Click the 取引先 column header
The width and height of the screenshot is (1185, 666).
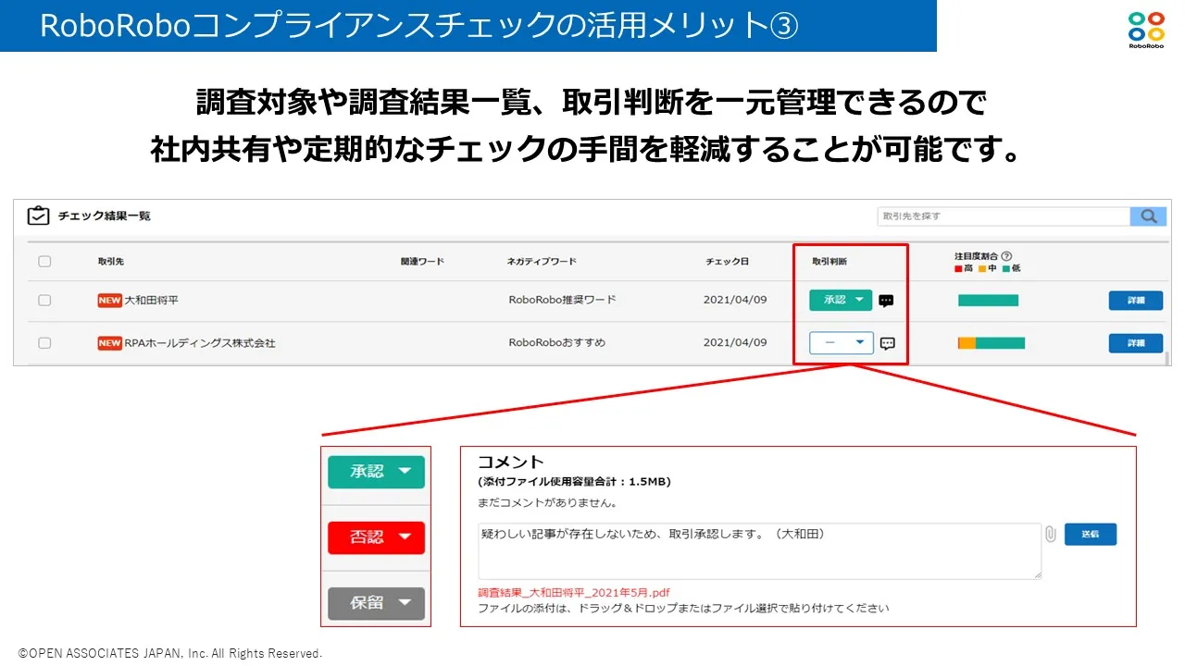110,262
